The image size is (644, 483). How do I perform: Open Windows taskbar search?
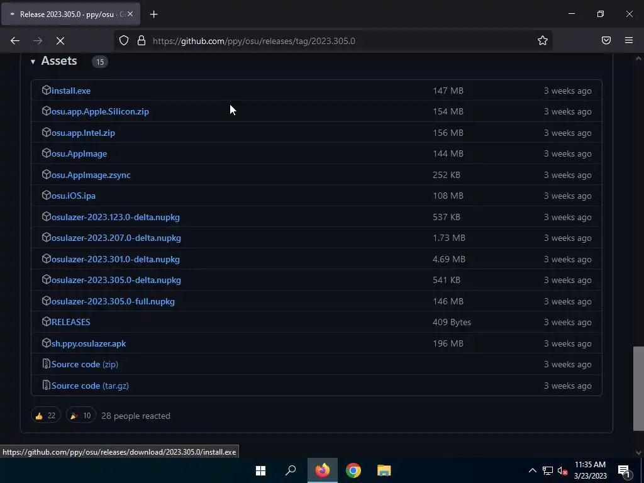pyautogui.click(x=291, y=470)
